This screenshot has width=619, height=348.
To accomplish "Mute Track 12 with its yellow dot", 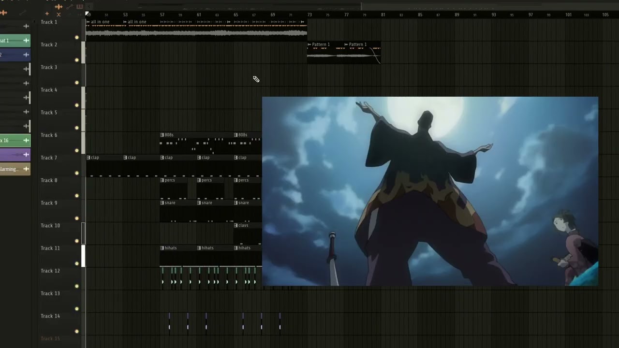I will point(76,286).
